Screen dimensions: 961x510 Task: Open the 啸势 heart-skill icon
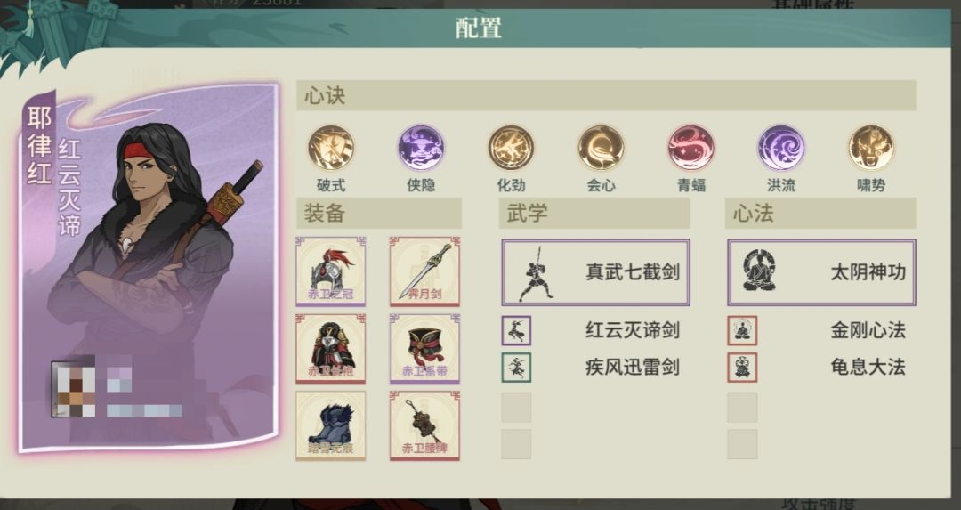[871, 148]
